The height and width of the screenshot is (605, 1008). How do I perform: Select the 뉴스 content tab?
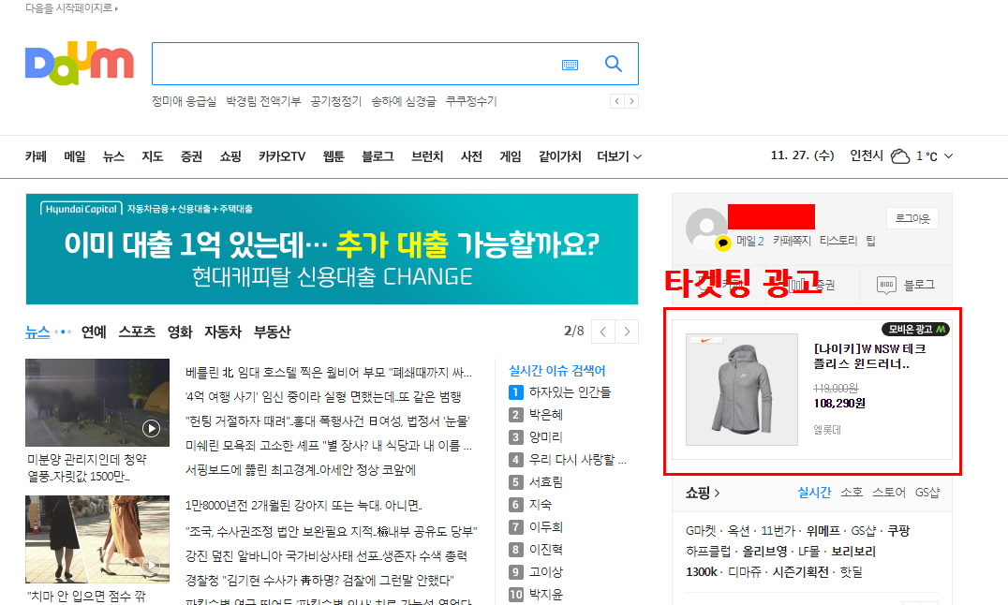pos(37,332)
